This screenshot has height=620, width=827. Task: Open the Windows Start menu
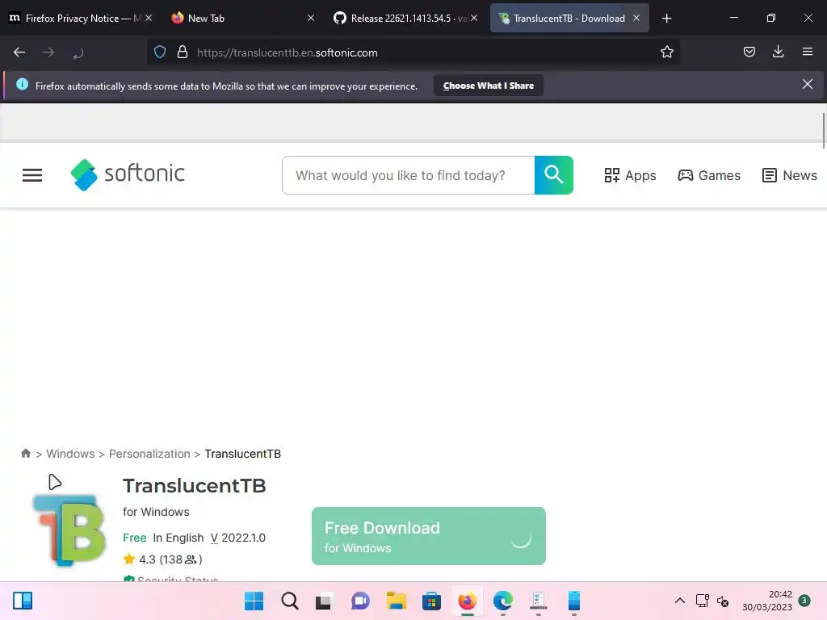click(254, 601)
